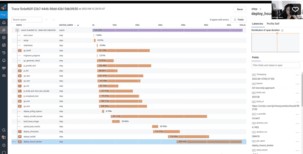Open the Fields button above the timeline

click(x=238, y=20)
